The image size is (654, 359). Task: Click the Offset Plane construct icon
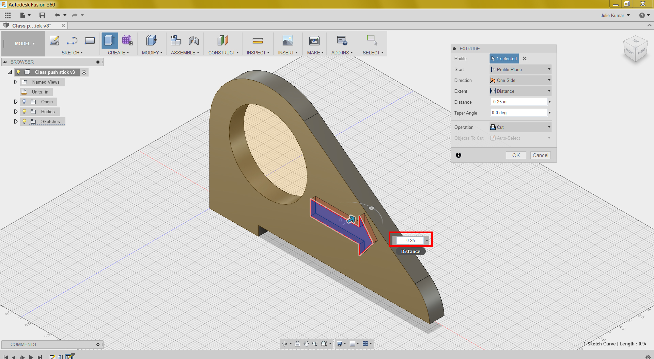click(x=223, y=40)
